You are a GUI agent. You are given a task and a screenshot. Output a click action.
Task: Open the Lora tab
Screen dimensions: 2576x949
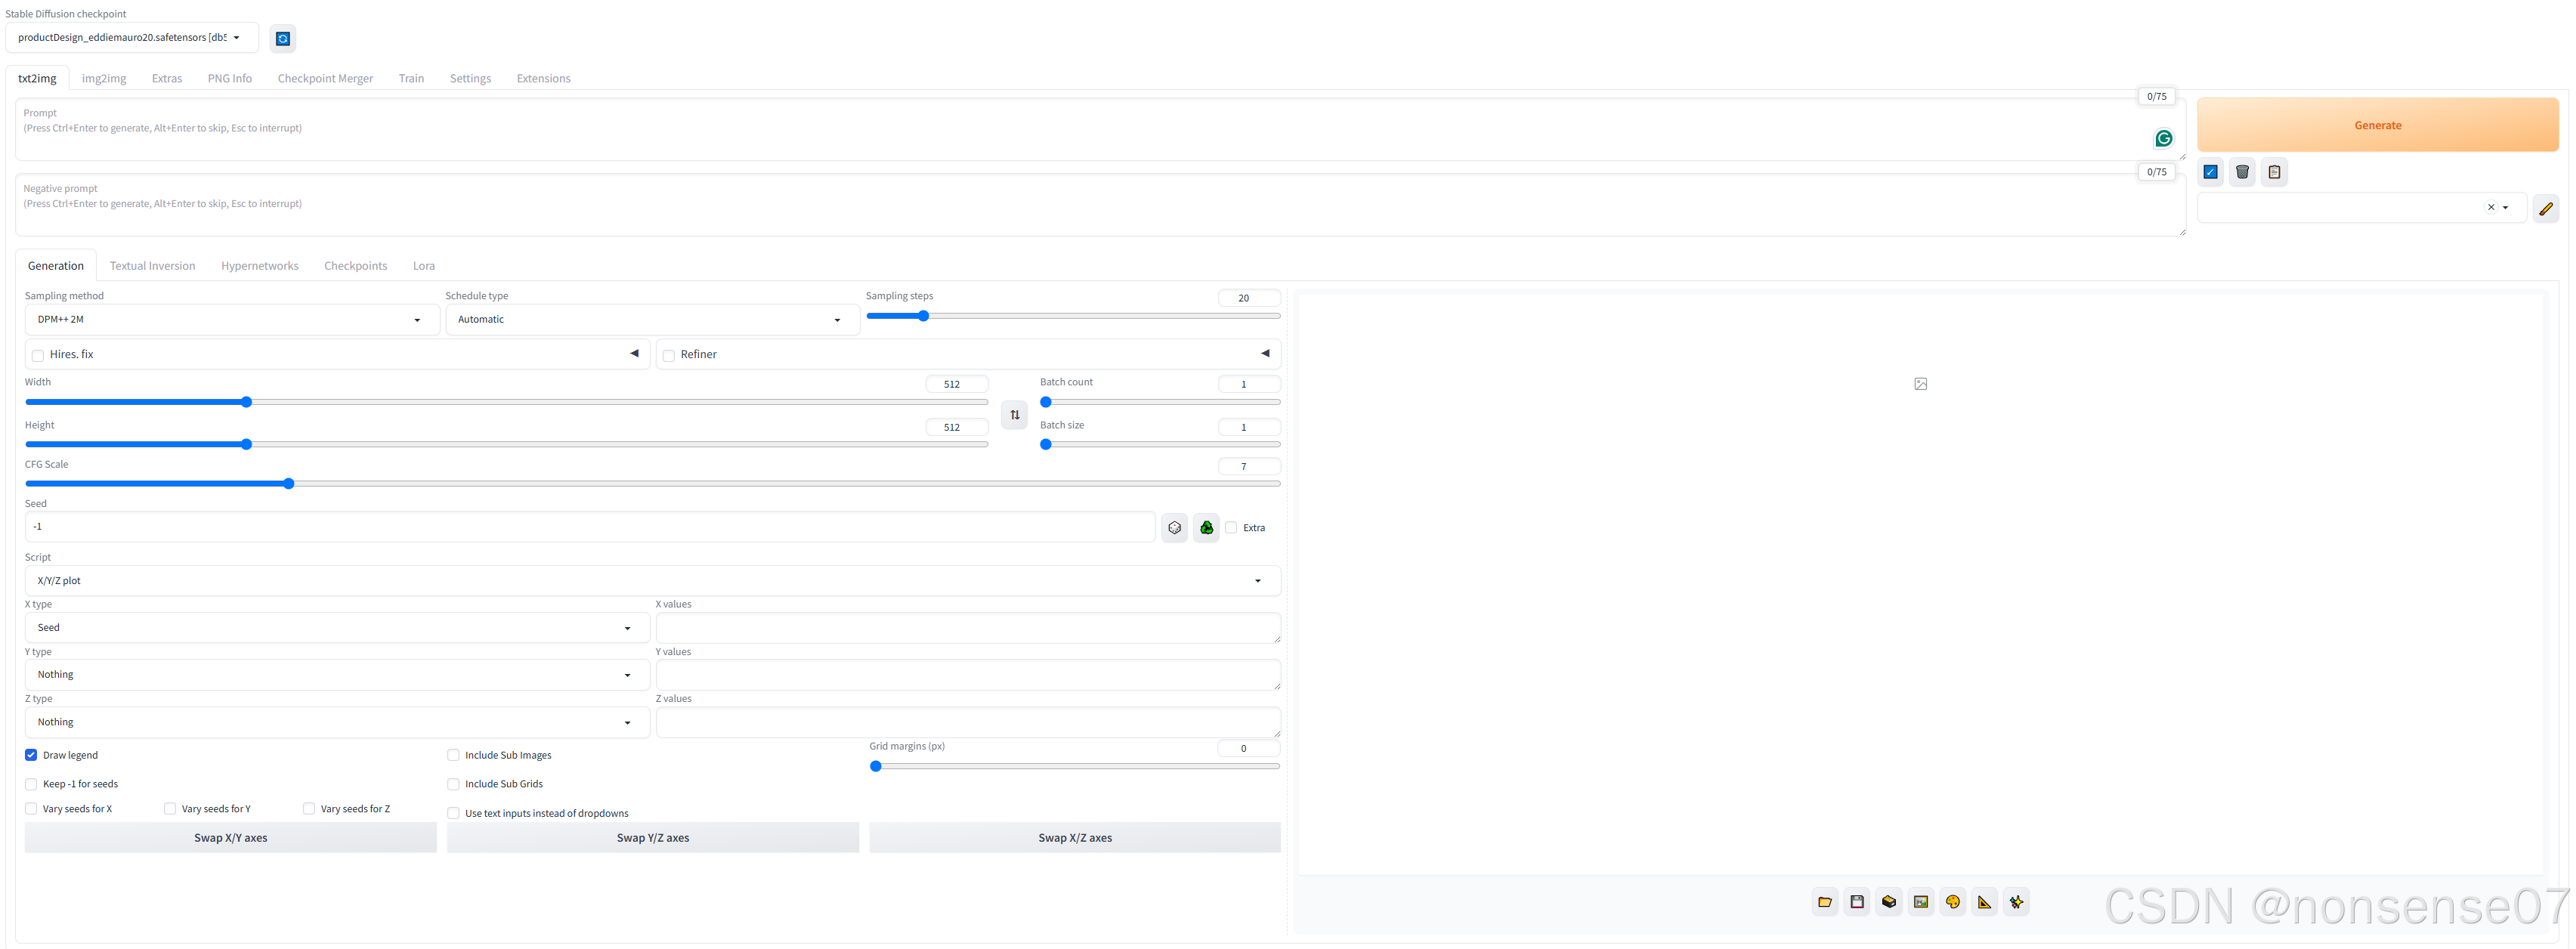(x=423, y=266)
